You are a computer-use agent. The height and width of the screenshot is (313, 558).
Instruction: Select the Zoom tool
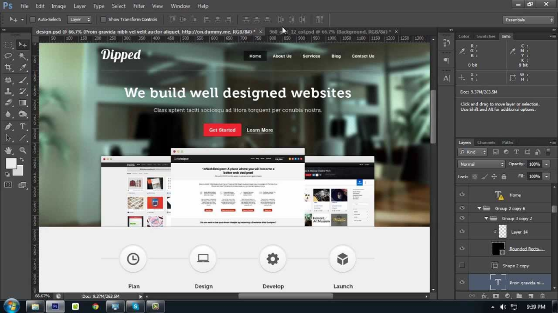(x=22, y=150)
